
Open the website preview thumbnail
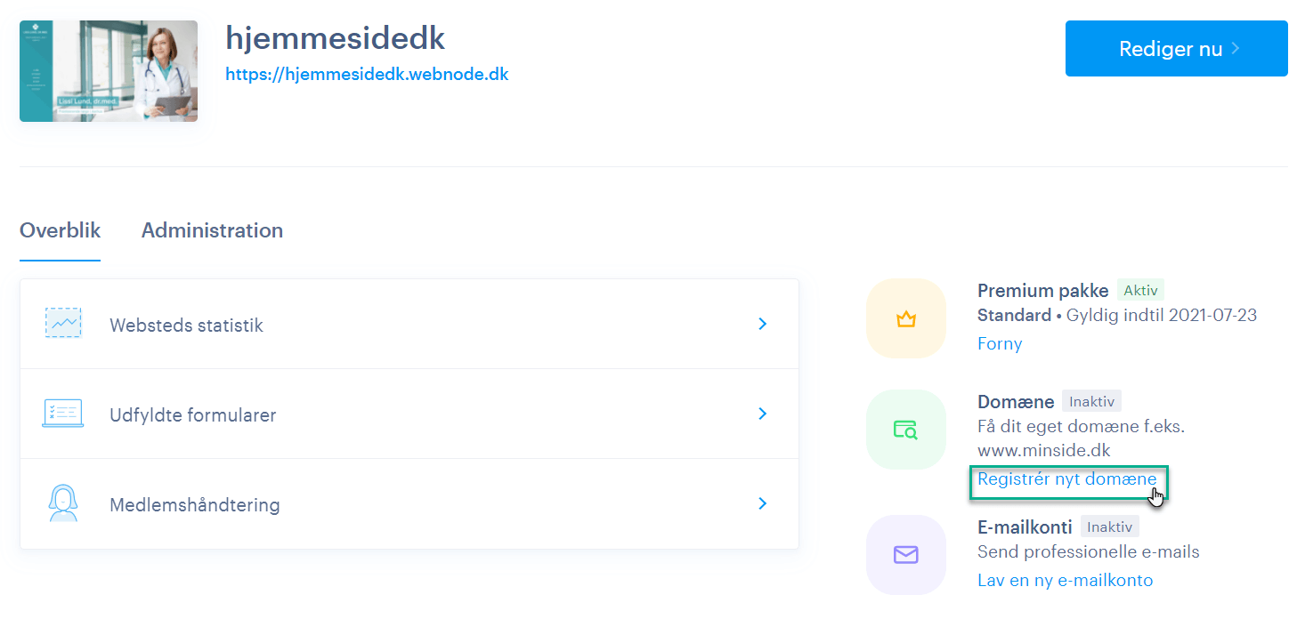(x=109, y=71)
